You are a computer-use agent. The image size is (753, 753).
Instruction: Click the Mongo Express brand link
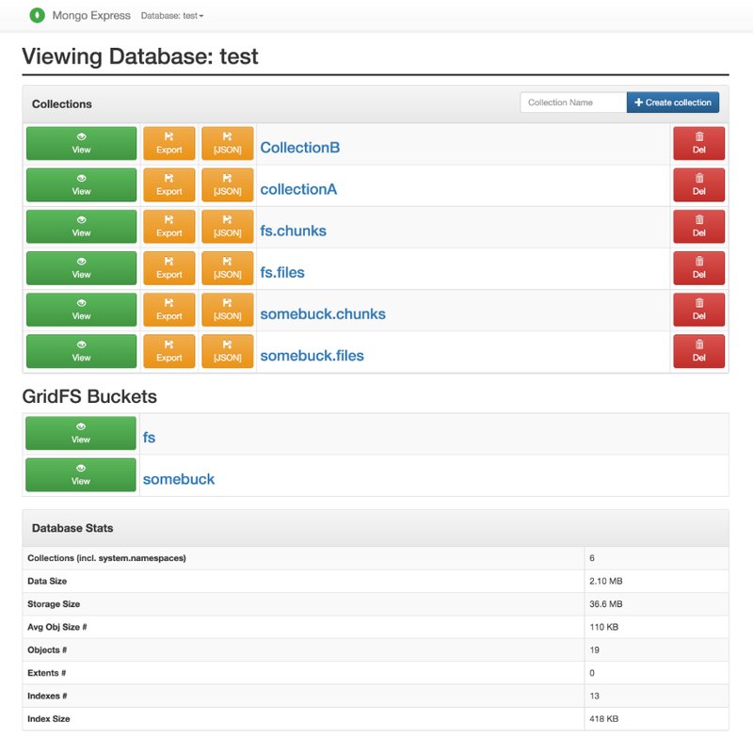coord(91,16)
